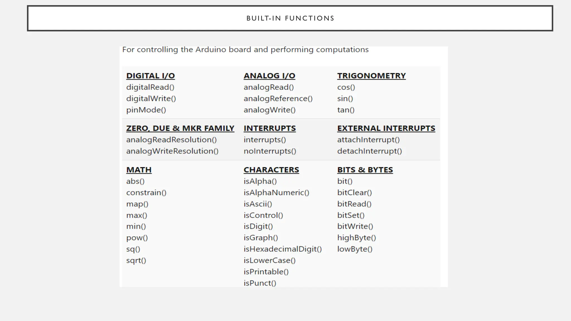Click the ANALOG I/O heading

tap(269, 76)
